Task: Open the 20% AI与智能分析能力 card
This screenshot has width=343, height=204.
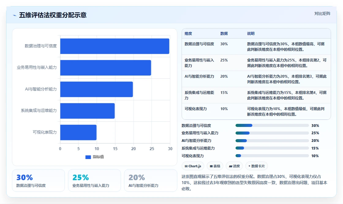Action: coord(150,181)
